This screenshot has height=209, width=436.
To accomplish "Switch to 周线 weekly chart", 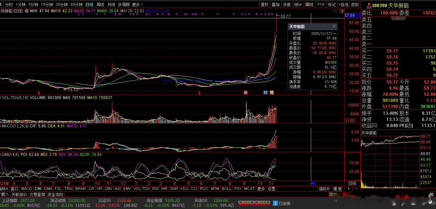I will (x=100, y=5).
